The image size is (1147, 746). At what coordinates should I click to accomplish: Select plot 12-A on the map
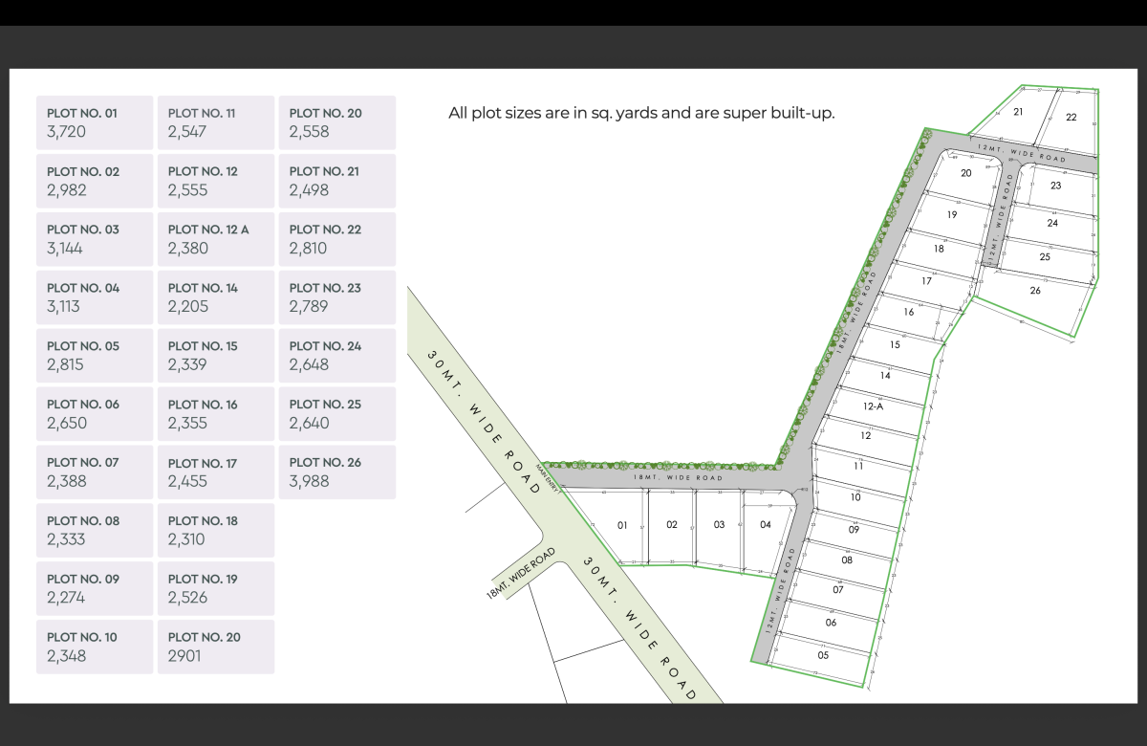click(873, 406)
